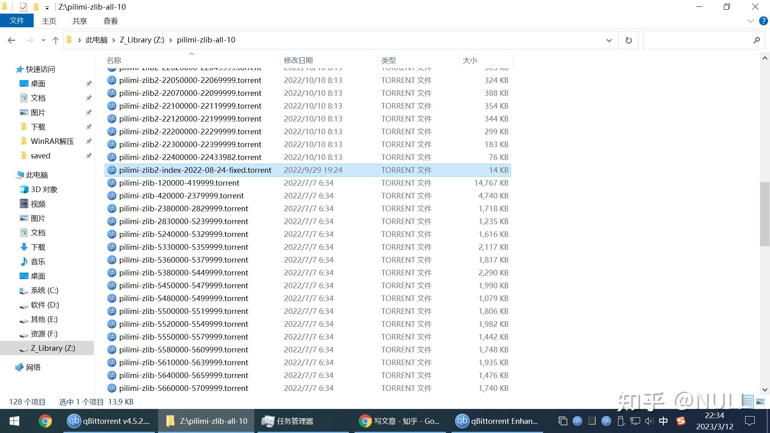This screenshot has height=433, width=770.
Task: Click the refresh button next to address bar
Action: pyautogui.click(x=628, y=40)
